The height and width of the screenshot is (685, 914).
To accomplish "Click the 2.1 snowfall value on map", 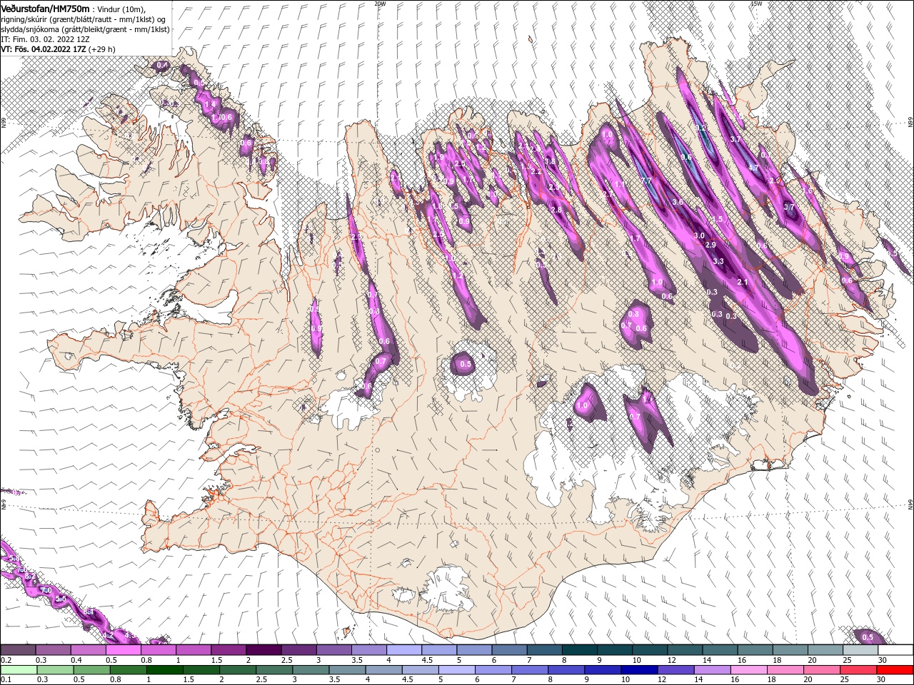I will coord(742,282).
